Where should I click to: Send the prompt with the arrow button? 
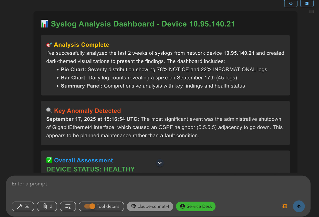[x=299, y=206]
